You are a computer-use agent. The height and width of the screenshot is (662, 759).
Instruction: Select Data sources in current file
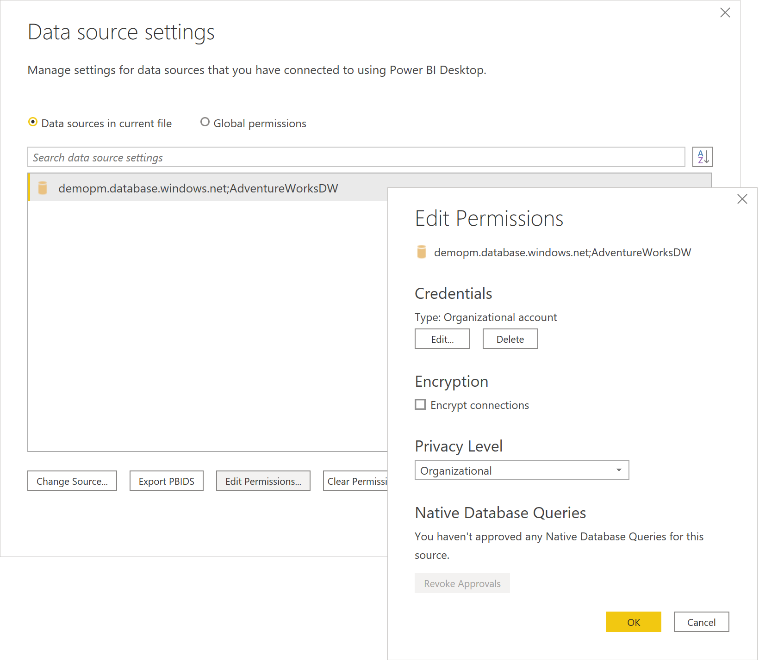coord(33,122)
